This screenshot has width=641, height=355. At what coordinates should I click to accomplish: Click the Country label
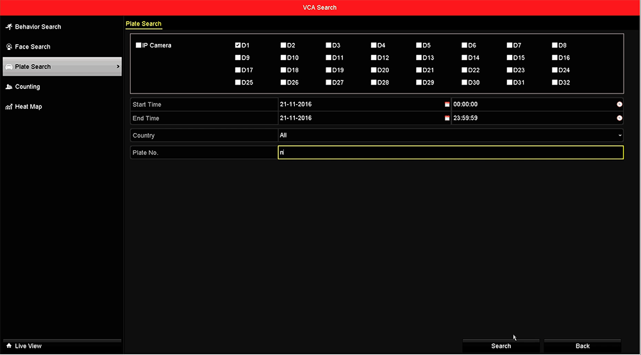(x=144, y=136)
